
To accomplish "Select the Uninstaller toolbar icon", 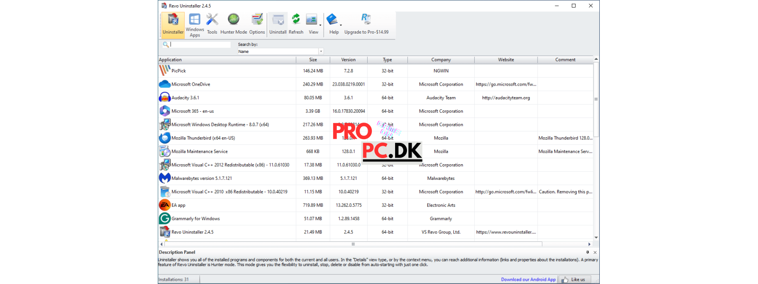I will point(173,25).
